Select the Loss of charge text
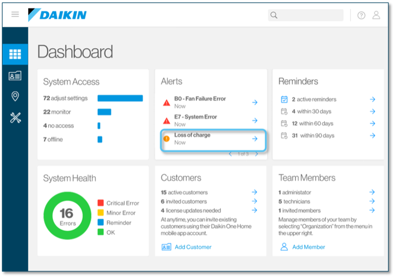Image resolution: width=395 pixels, height=280 pixels. tap(192, 135)
